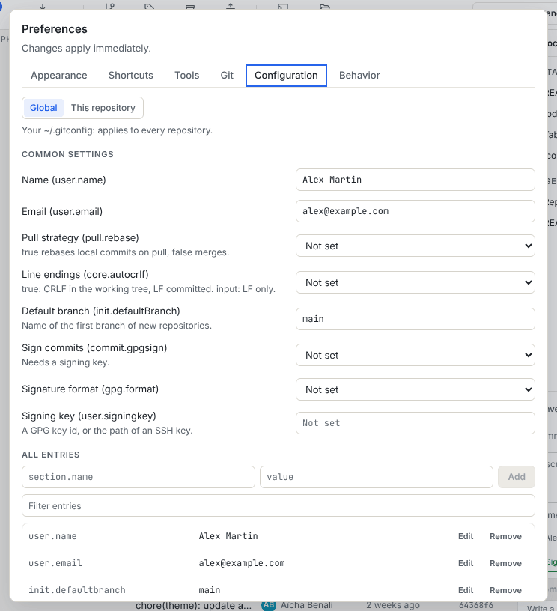The height and width of the screenshot is (611, 557).
Task: Select the Configuration tab
Action: [286, 75]
